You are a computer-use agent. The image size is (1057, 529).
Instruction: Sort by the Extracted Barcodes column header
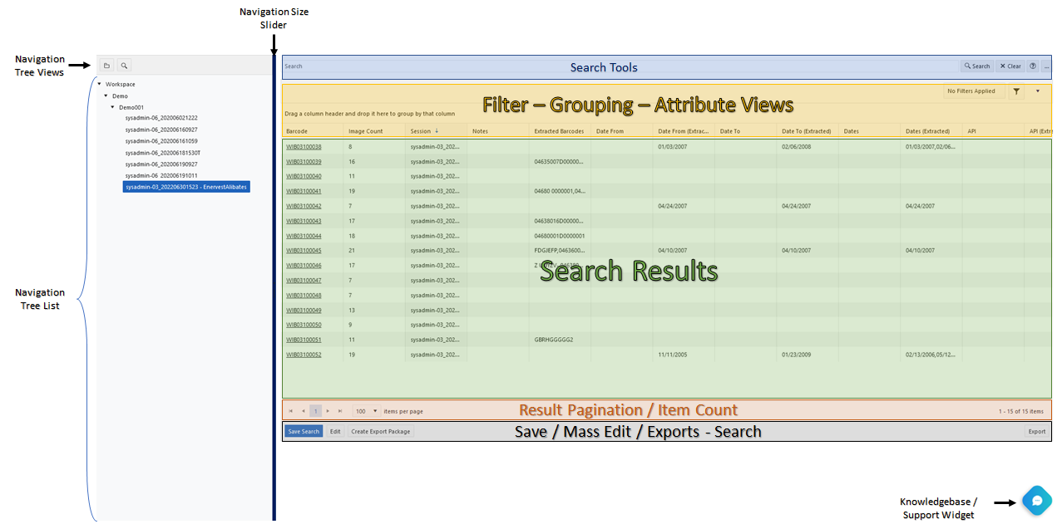point(559,131)
